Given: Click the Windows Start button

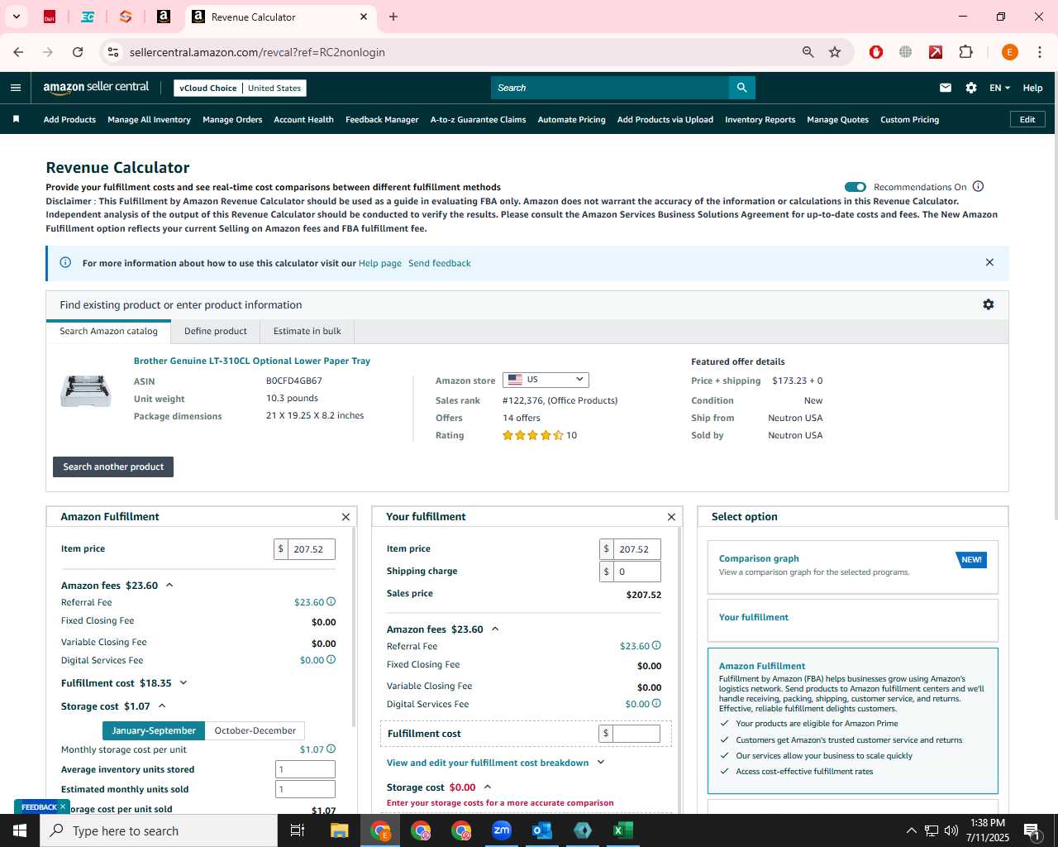Looking at the screenshot, I should [x=20, y=830].
